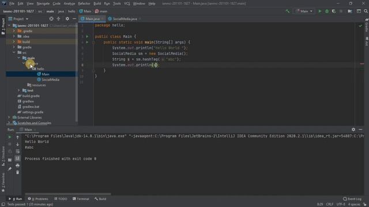Hide the Project panel with minus icon
Image resolution: width=369 pixels, height=207 pixels.
coord(74,19)
